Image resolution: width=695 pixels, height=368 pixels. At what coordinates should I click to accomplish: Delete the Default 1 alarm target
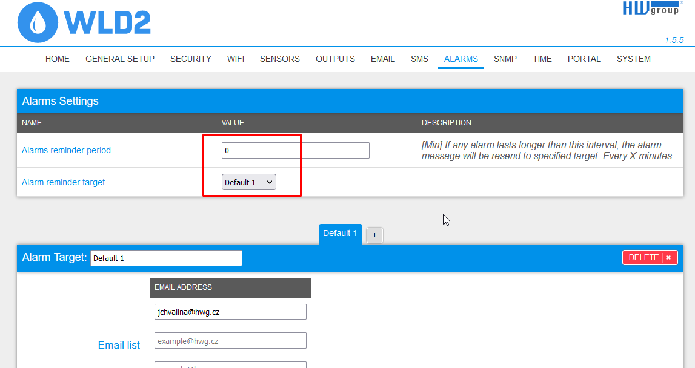pyautogui.click(x=650, y=258)
